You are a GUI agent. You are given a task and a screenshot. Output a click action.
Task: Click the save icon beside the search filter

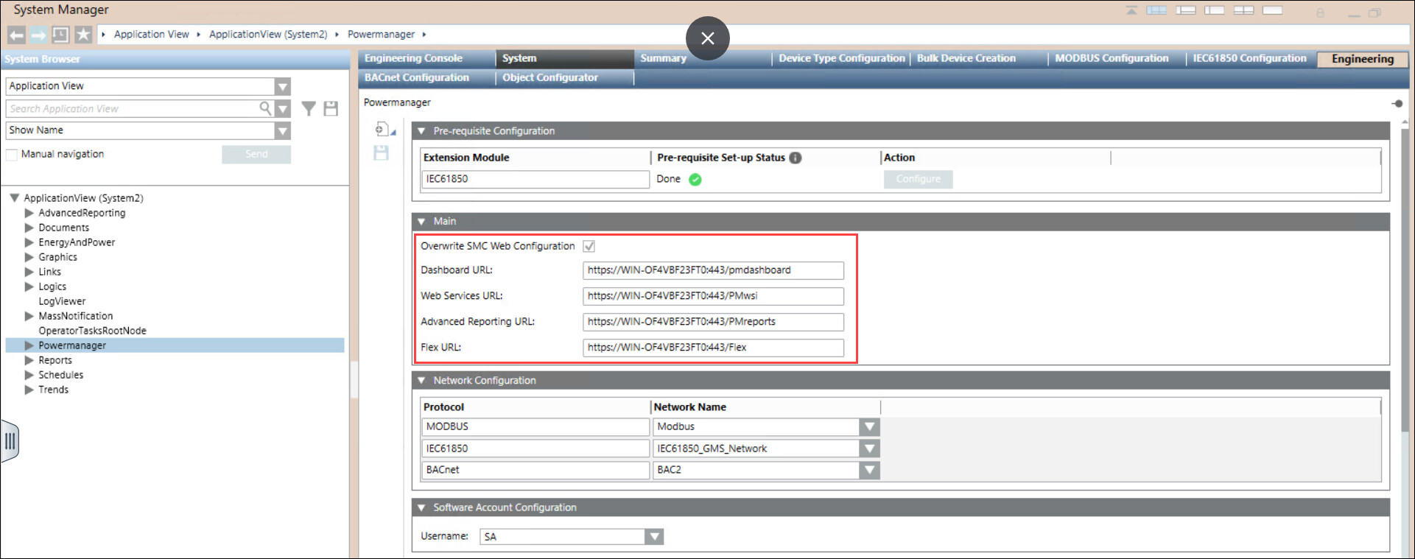coord(331,109)
